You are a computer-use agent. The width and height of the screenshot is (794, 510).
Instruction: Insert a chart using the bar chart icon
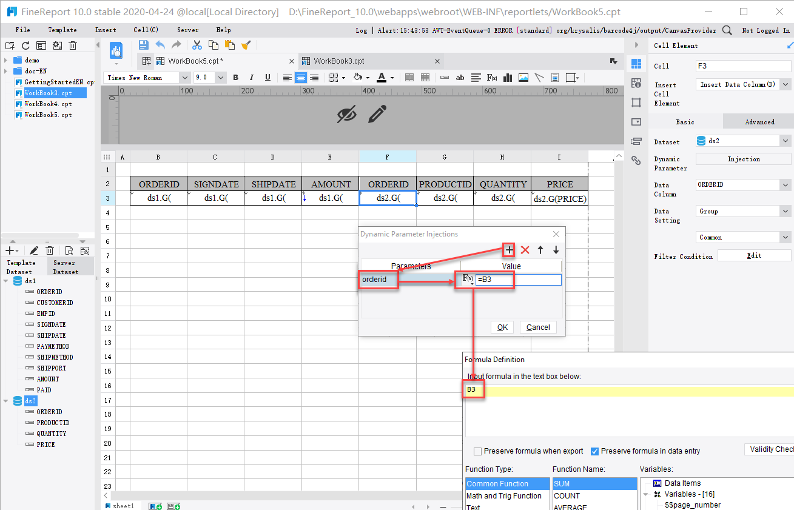click(x=508, y=78)
